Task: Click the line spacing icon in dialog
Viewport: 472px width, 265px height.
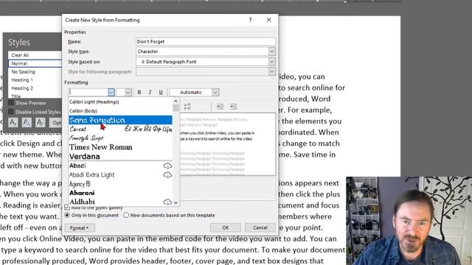Action: coord(187,106)
